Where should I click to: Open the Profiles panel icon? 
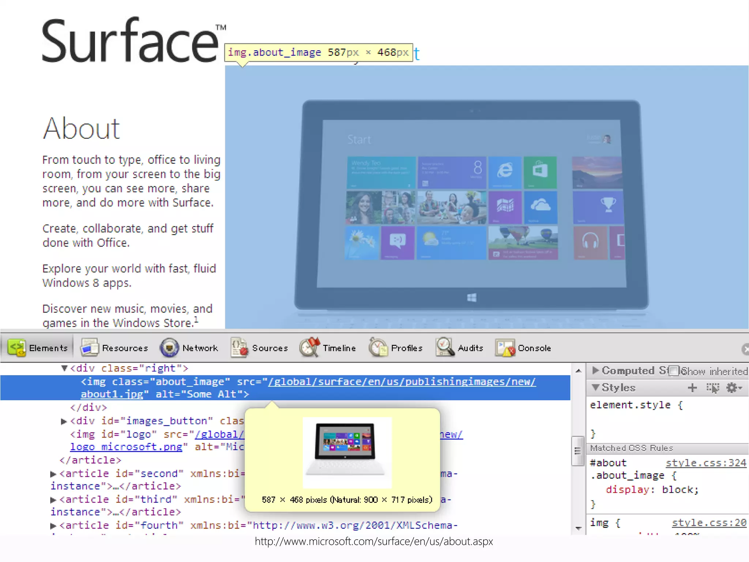pos(378,347)
